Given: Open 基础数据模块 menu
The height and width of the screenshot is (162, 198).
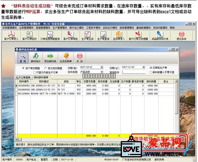Looking at the screenshot, I should (x=143, y=28).
